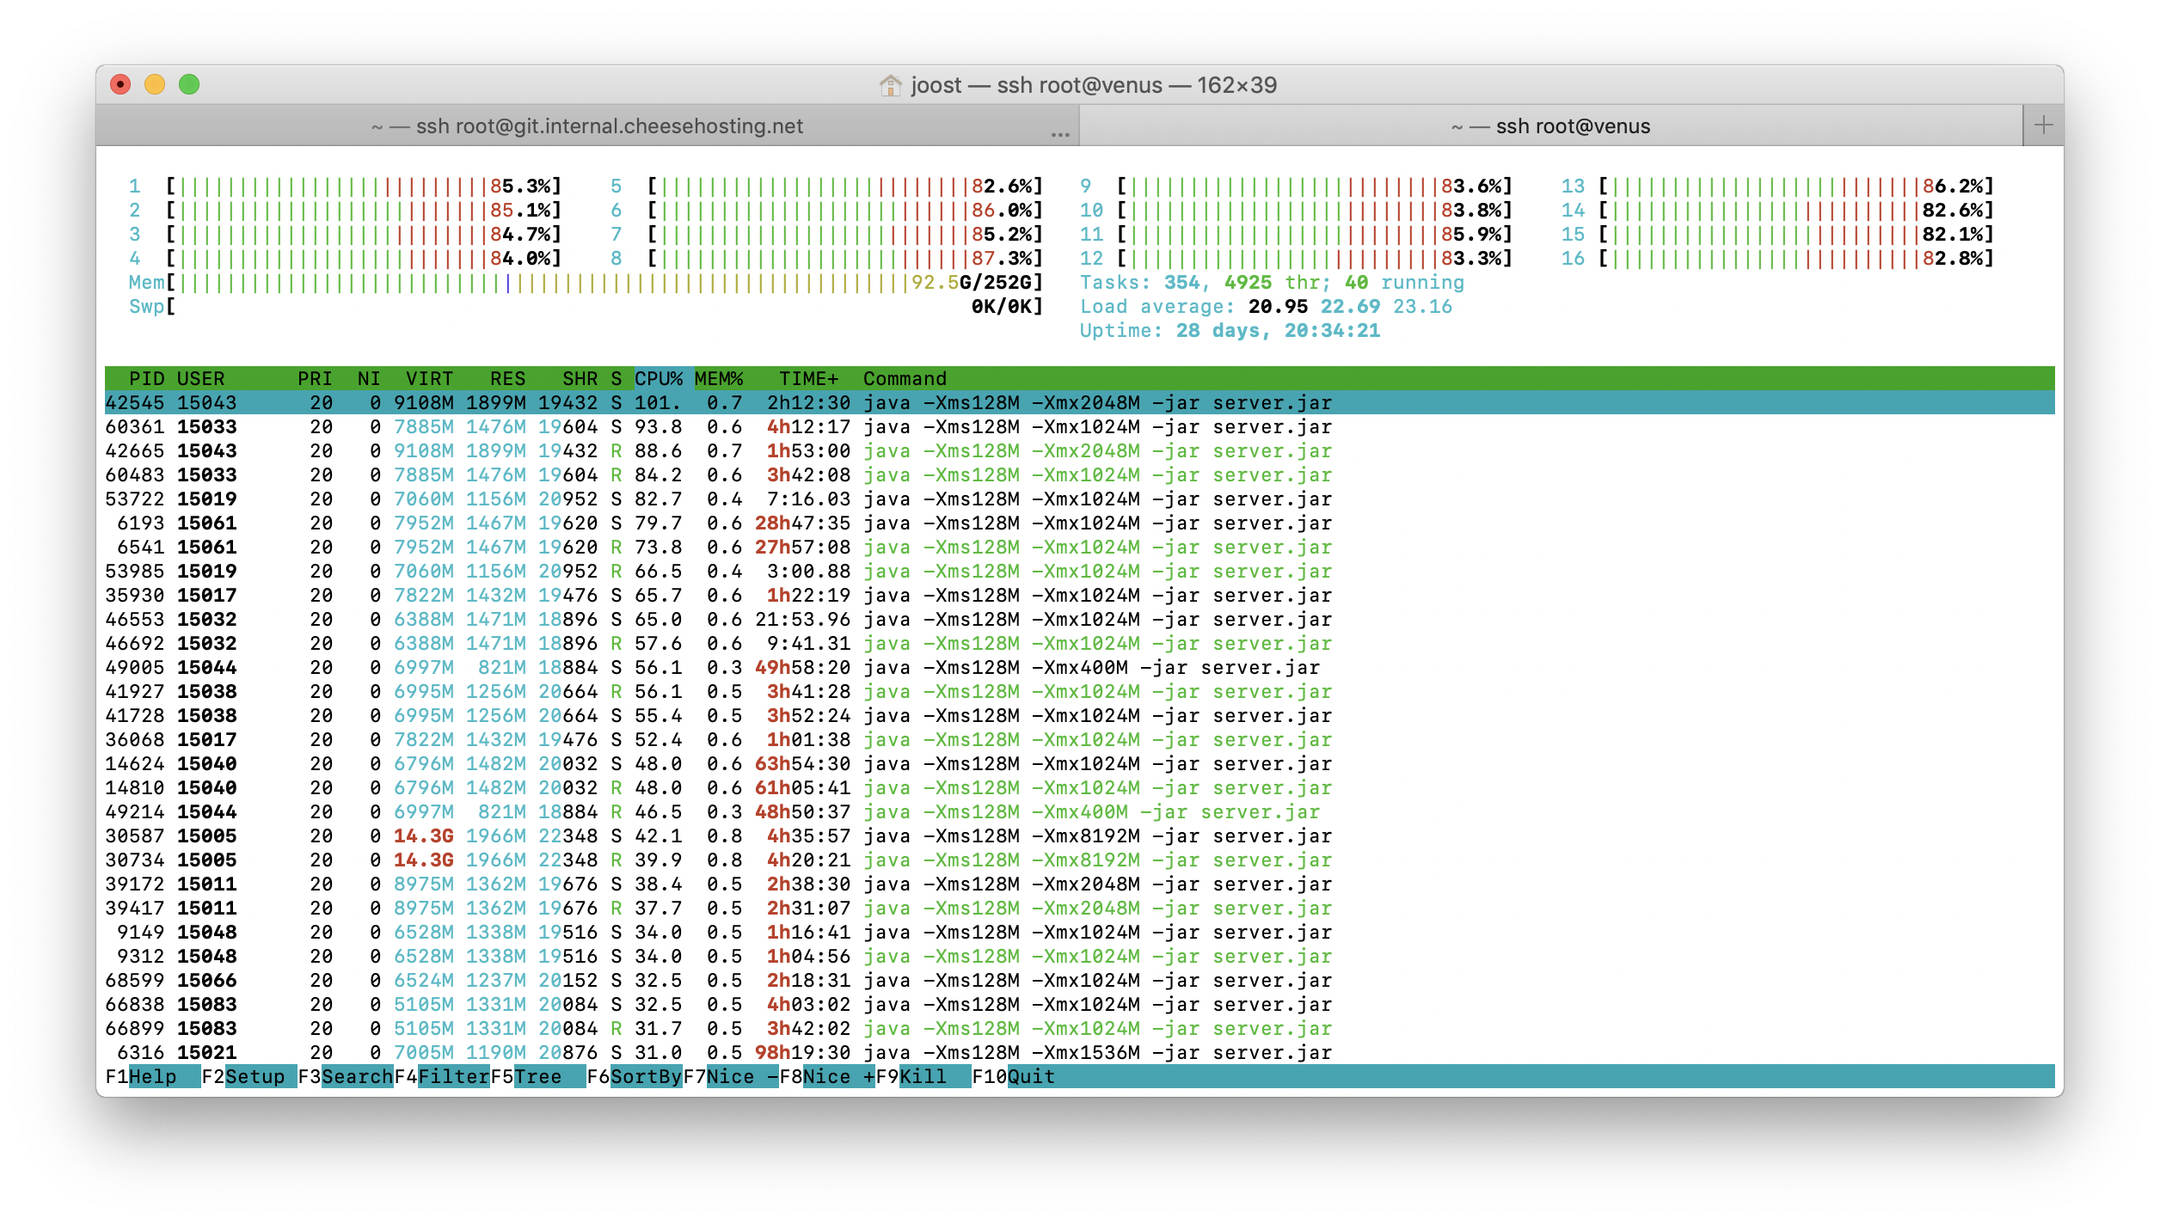This screenshot has height=1224, width=2160.
Task: Click the TIME+ column header
Action: [808, 378]
